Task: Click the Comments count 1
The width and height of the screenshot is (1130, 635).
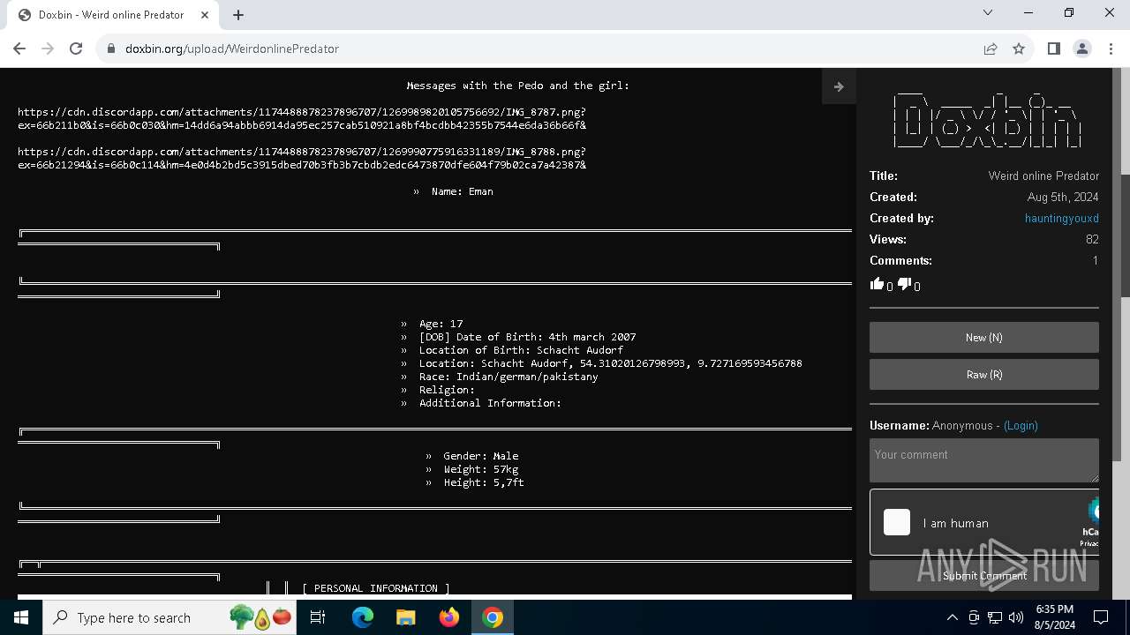Action: (1096, 260)
